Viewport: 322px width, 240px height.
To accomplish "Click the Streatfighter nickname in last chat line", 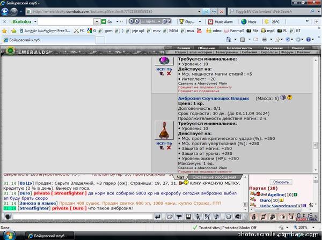I will click(34, 208).
